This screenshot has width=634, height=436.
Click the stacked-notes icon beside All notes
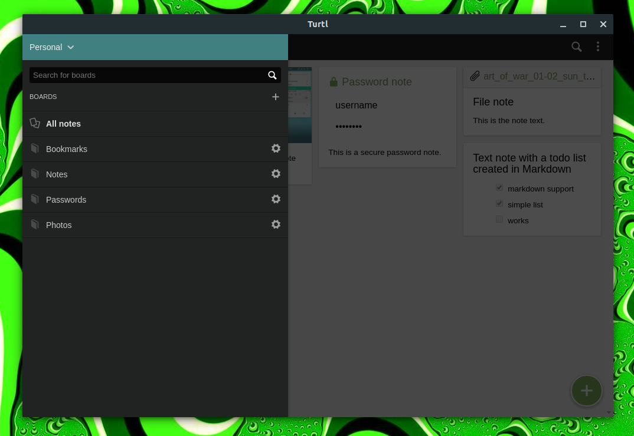pyautogui.click(x=35, y=123)
